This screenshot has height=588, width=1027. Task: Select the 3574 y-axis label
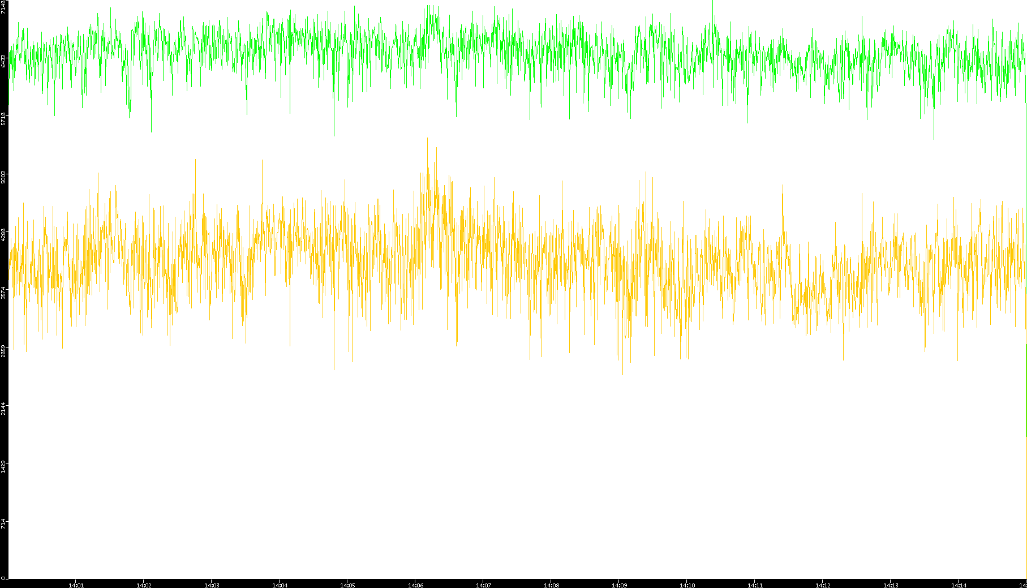coord(4,293)
